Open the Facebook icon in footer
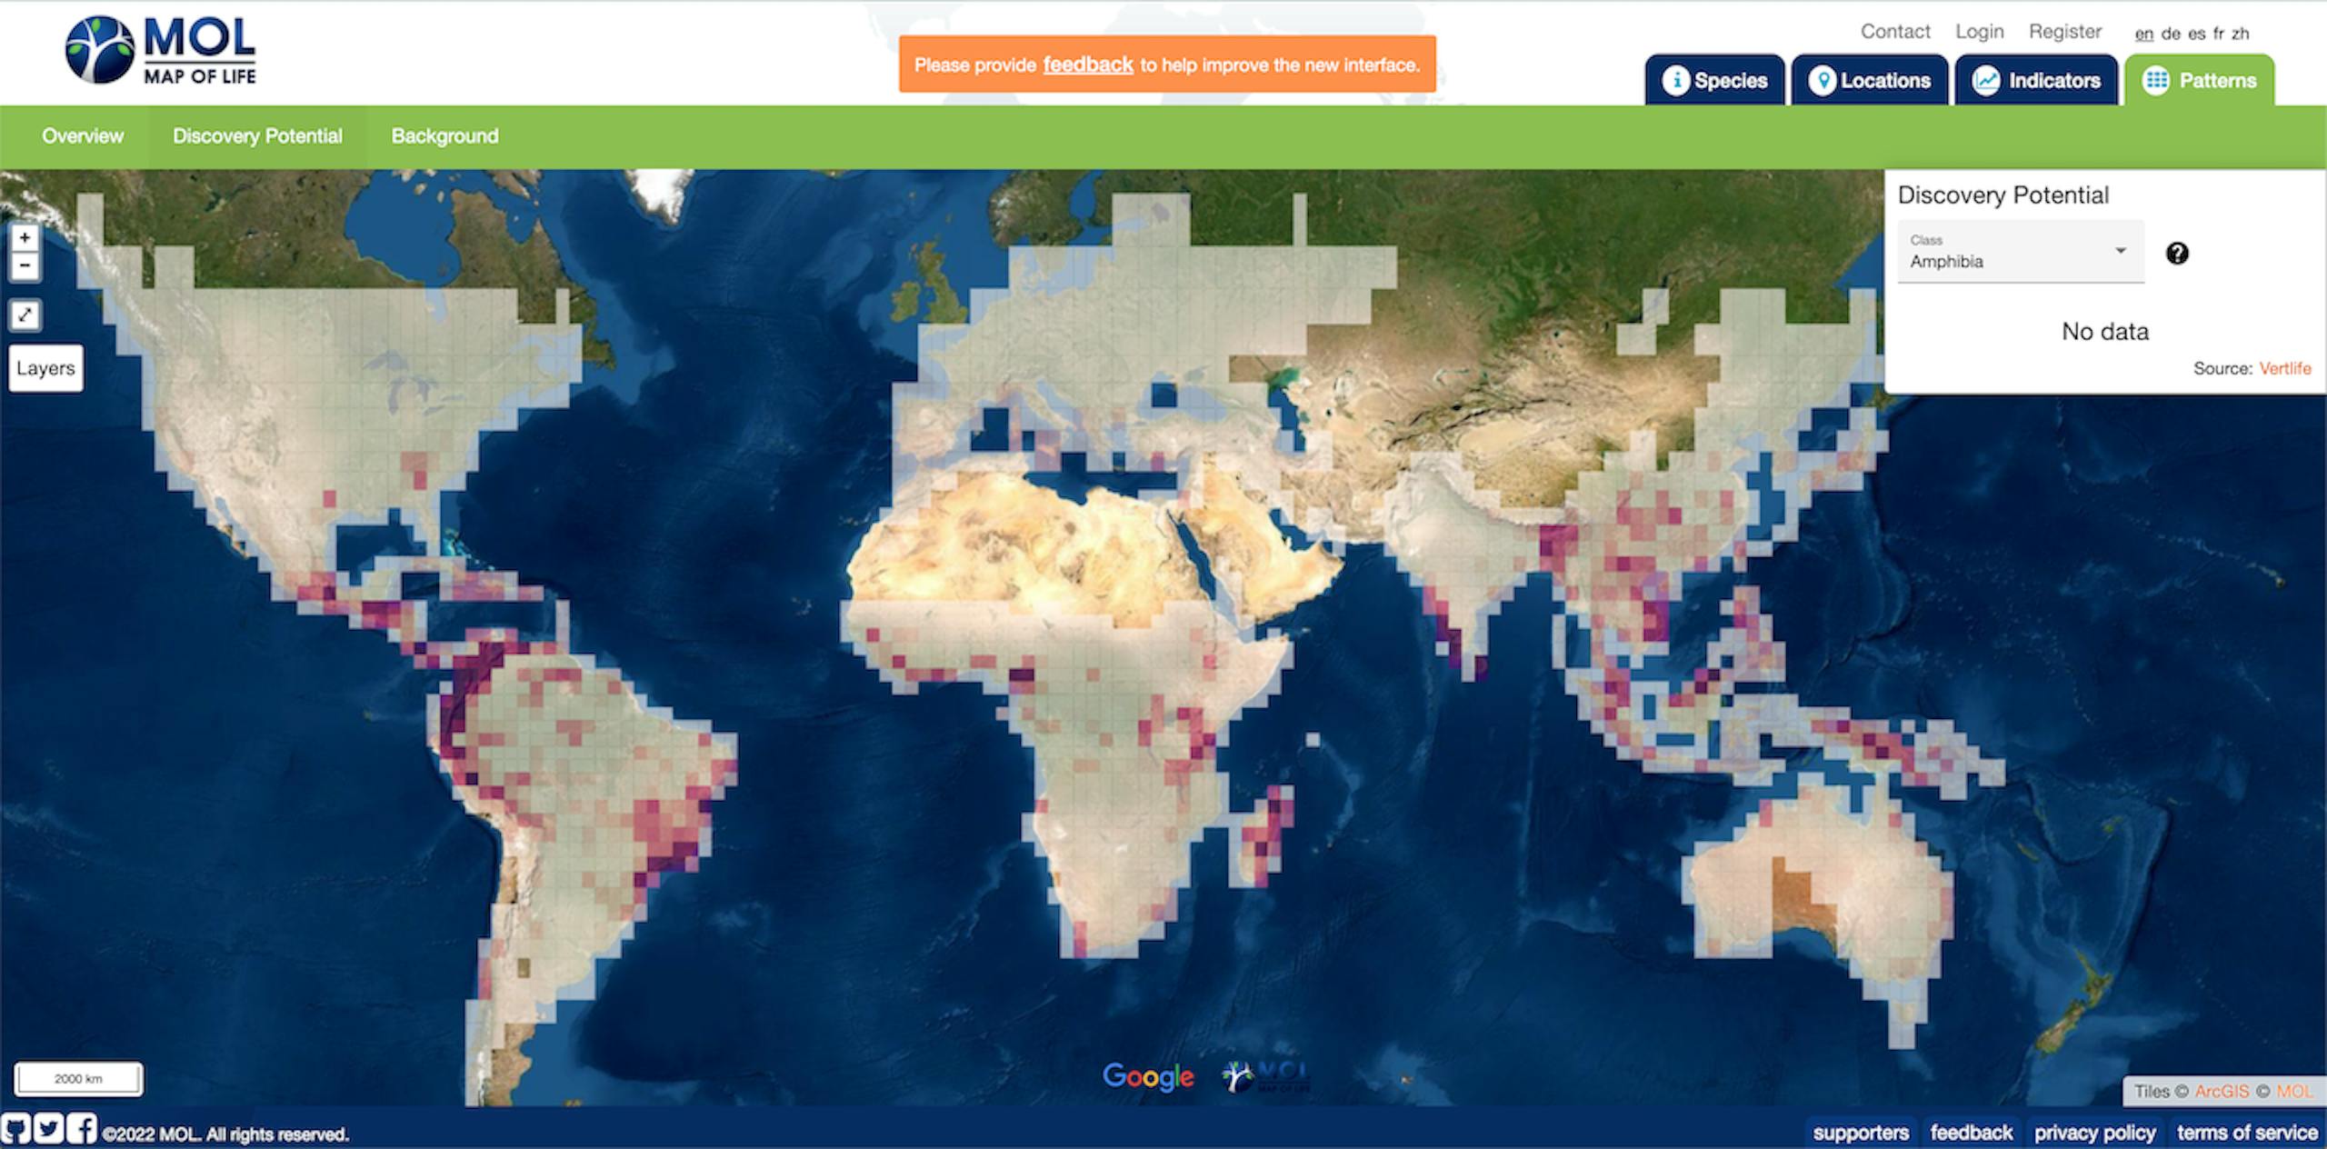The height and width of the screenshot is (1149, 2327). (x=81, y=1129)
